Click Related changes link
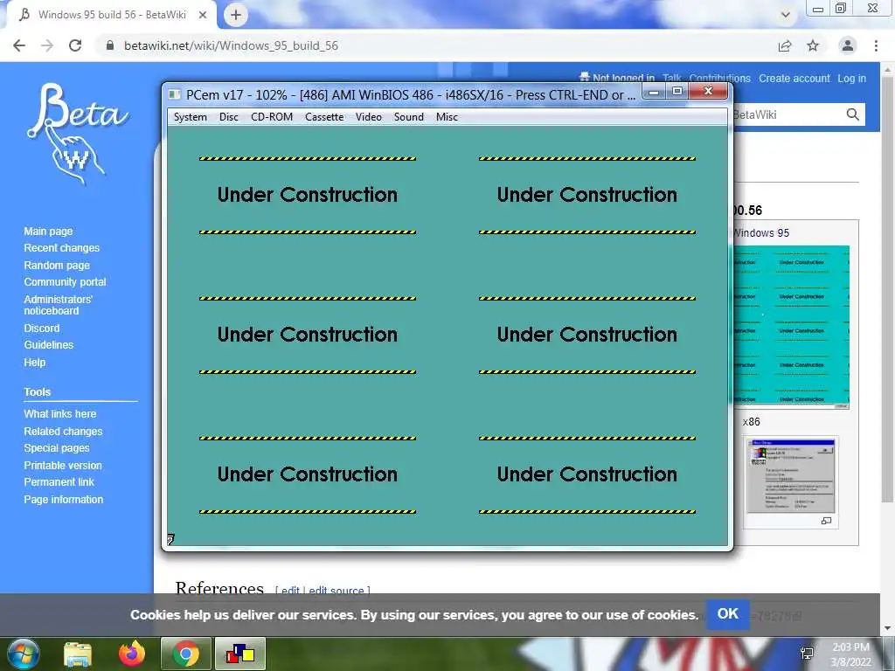 pyautogui.click(x=63, y=432)
